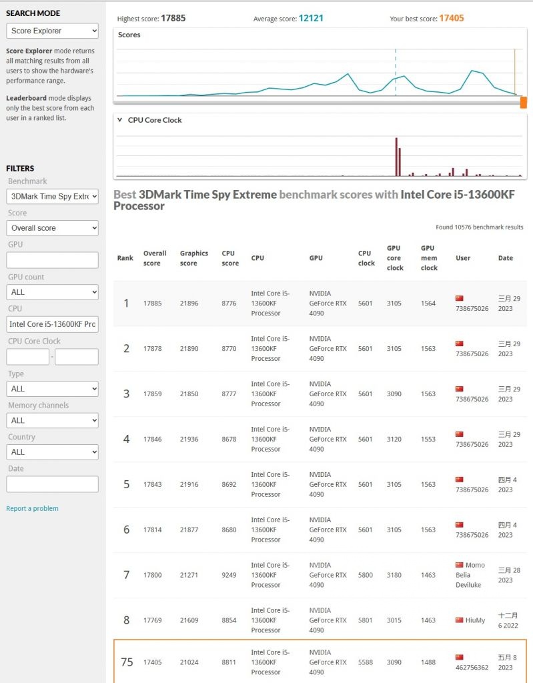The image size is (533, 683).
Task: Click the China flag in rank 1 row
Action: coord(459,298)
